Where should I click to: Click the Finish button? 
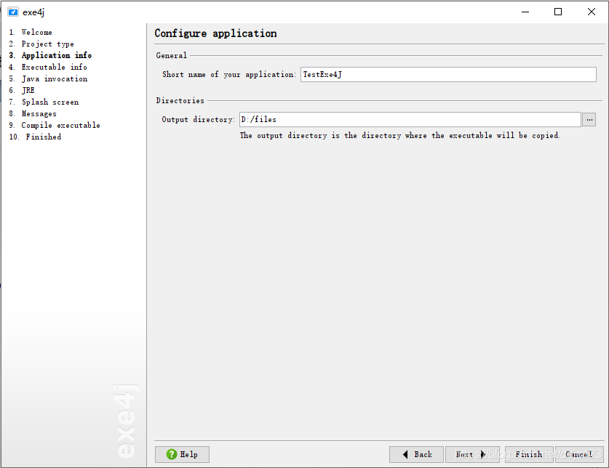[x=529, y=454]
